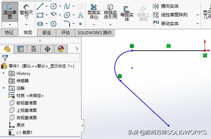
Task: Open dropdown below Exit Sketch button
Action: click(x=10, y=25)
